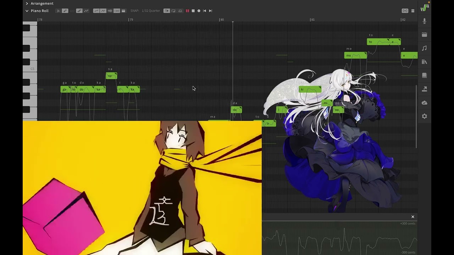Open the SNAP 1/32 Quarter dropdown
454x255 pixels.
151,11
